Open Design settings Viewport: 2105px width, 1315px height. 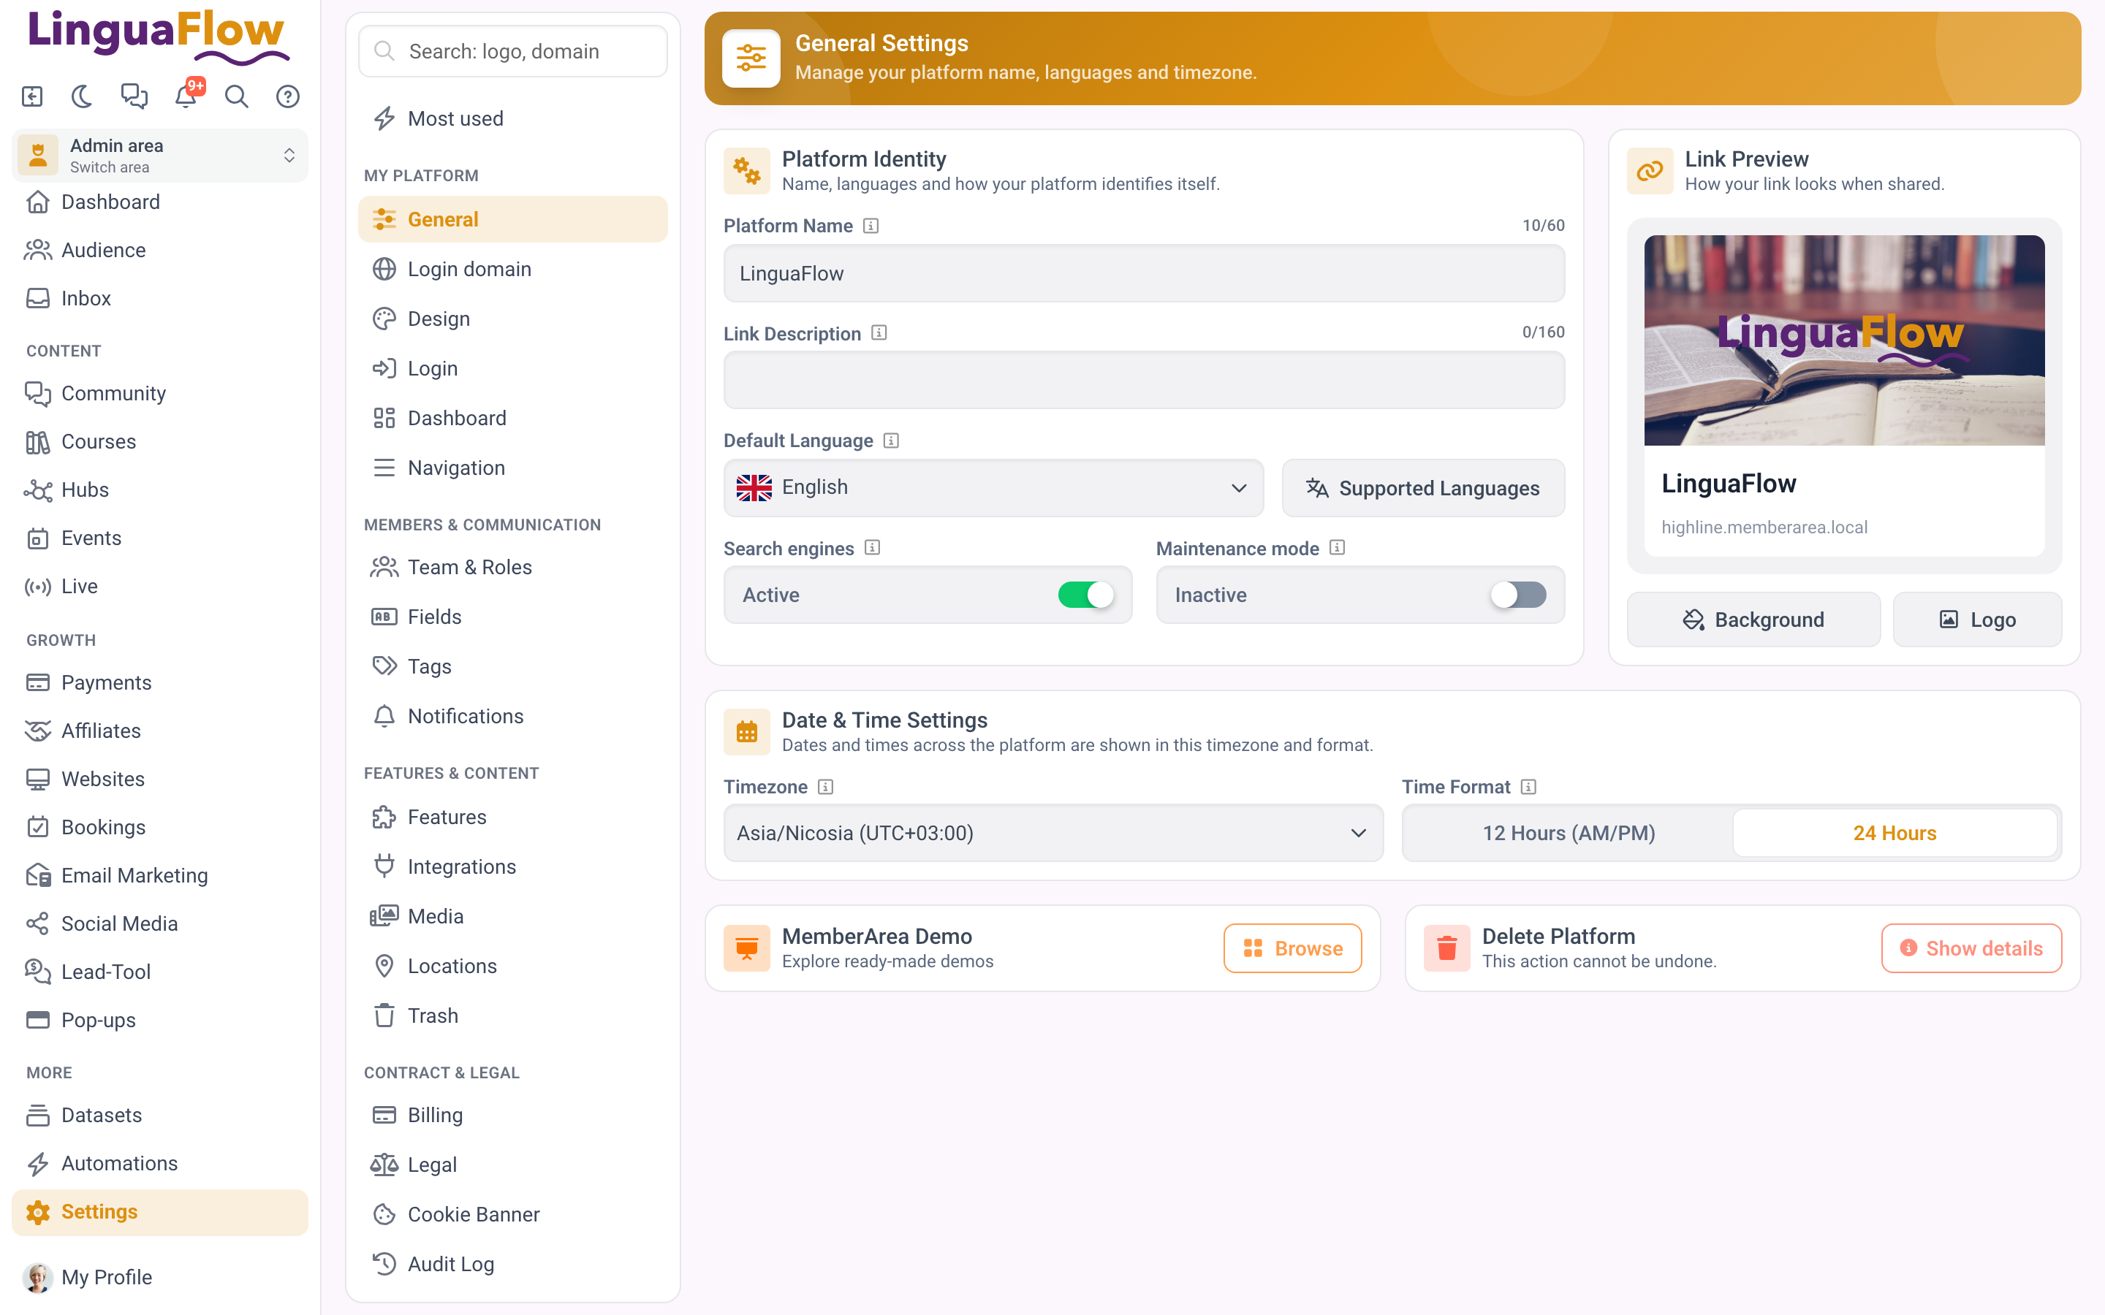(513, 319)
